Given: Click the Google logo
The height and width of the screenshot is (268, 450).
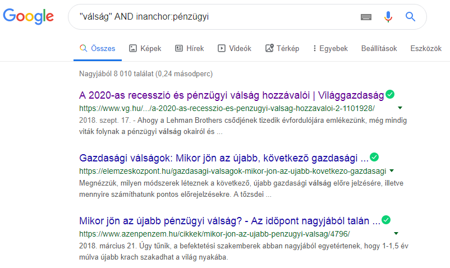Looking at the screenshot, I should 29,17.
